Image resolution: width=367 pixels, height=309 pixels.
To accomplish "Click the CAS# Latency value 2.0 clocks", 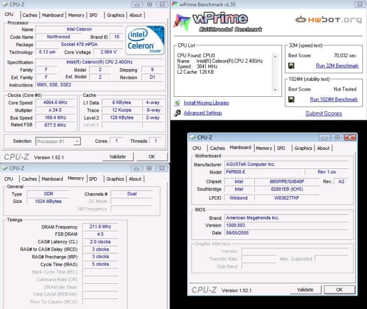I will coord(100,242).
